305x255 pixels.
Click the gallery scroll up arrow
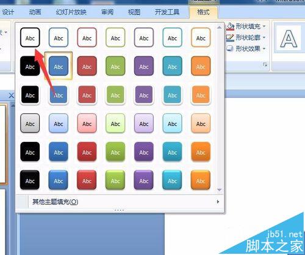[x=219, y=28]
